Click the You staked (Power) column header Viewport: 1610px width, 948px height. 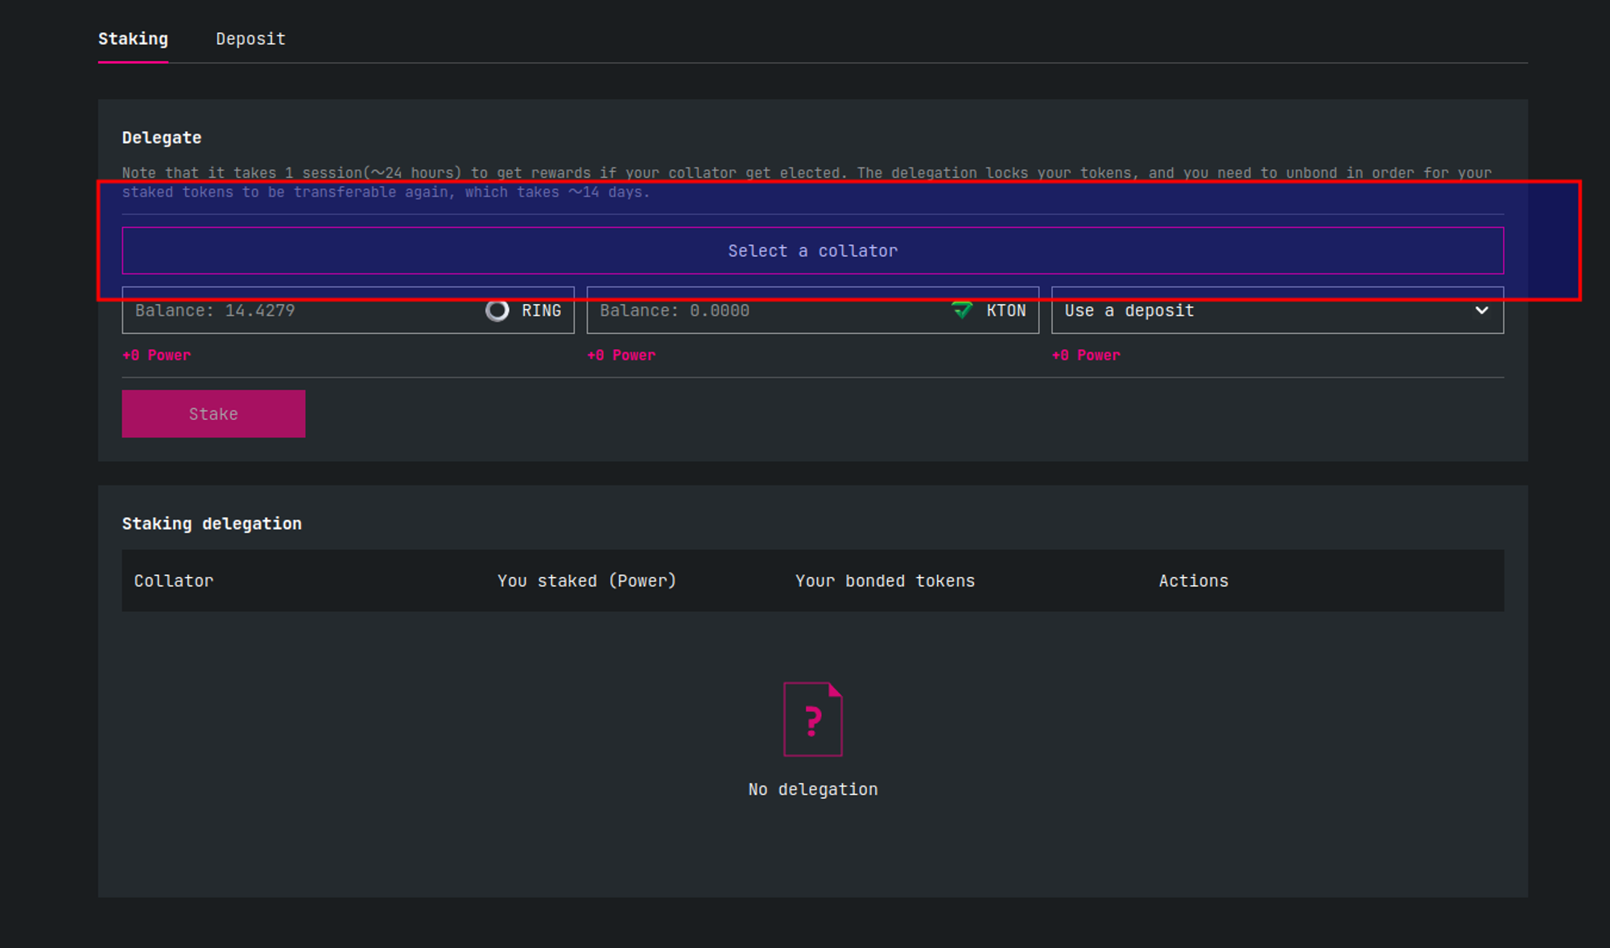587,581
